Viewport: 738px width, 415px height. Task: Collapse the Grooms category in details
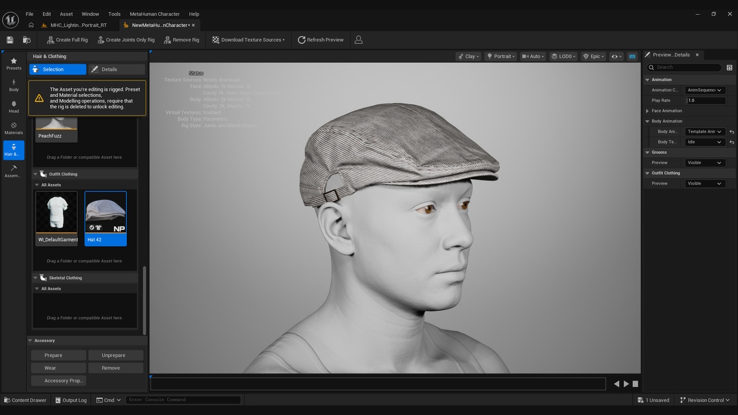pyautogui.click(x=647, y=152)
